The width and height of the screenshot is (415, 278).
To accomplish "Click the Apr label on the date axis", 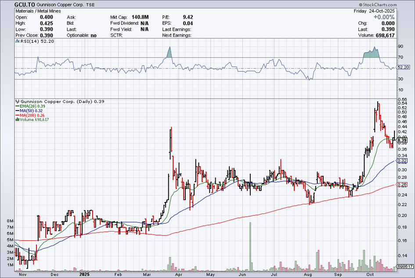I will [x=178, y=274].
